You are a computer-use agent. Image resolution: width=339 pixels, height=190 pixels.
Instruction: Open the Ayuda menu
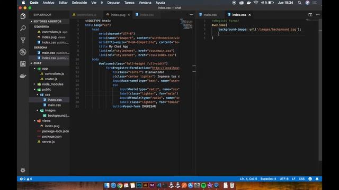click(160, 3)
